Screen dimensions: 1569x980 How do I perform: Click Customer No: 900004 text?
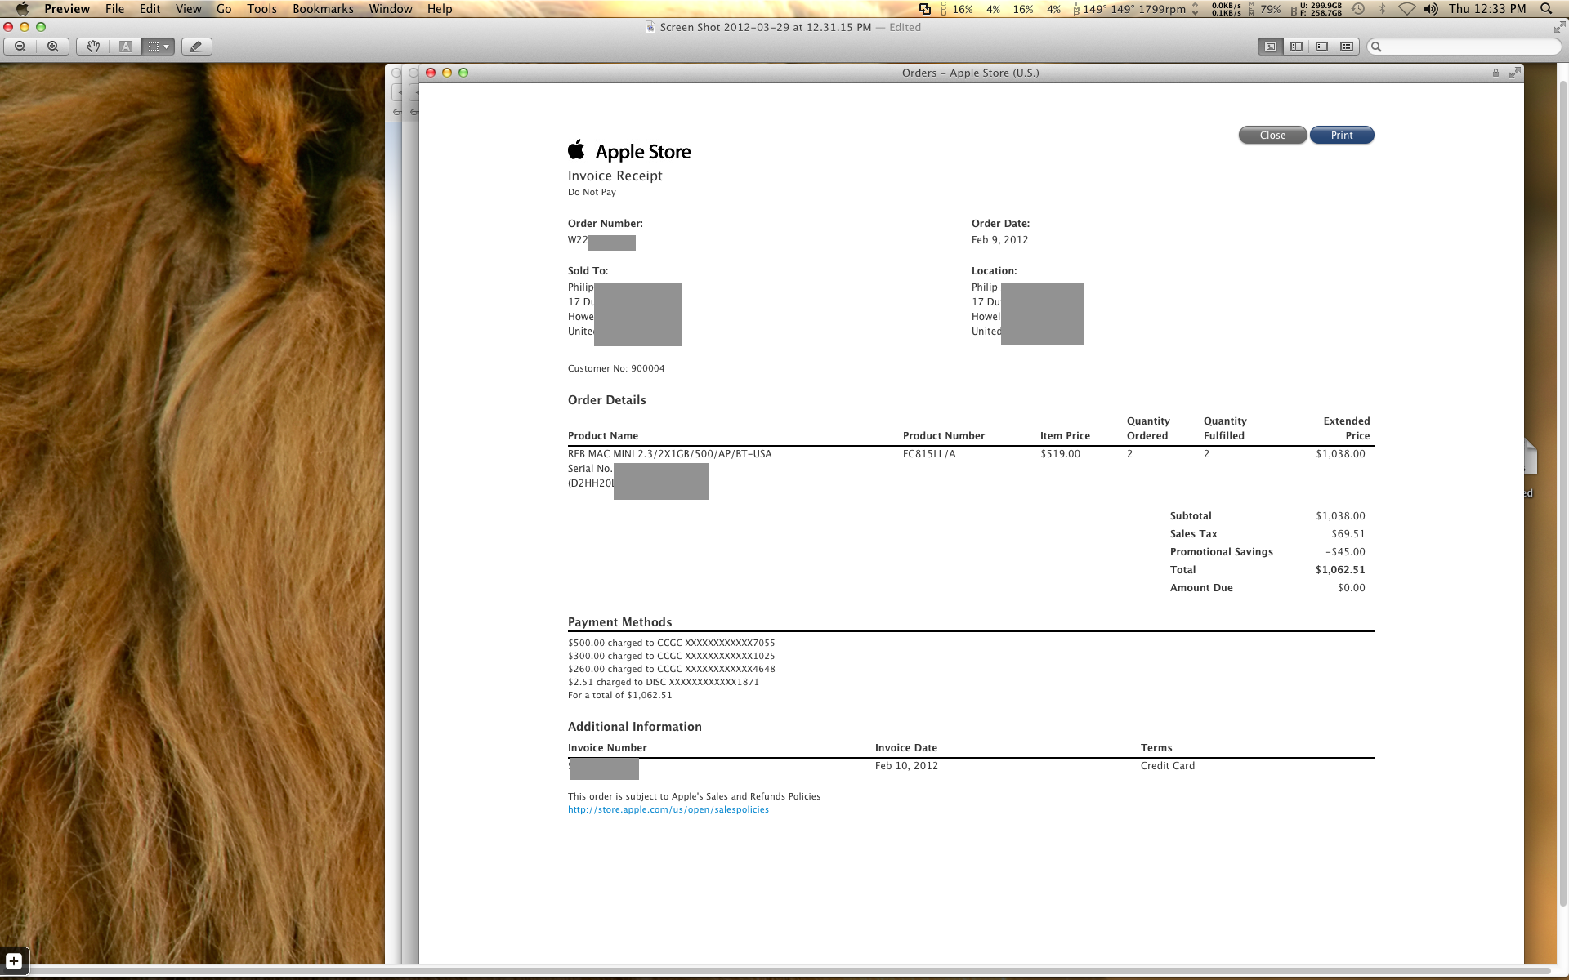pyautogui.click(x=616, y=368)
